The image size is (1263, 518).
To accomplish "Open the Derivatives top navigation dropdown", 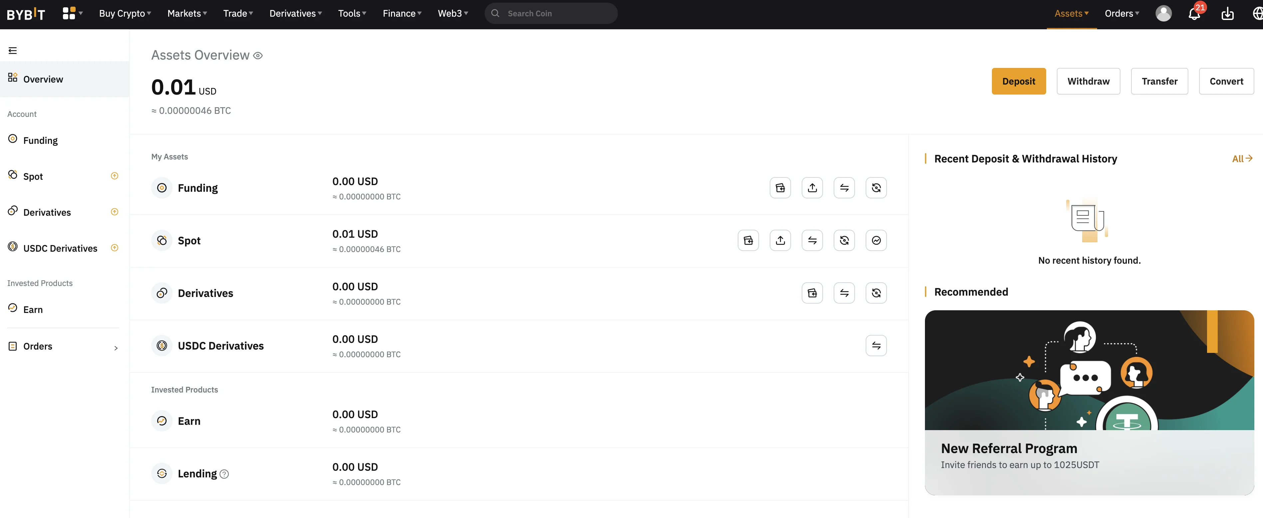I will pos(296,13).
